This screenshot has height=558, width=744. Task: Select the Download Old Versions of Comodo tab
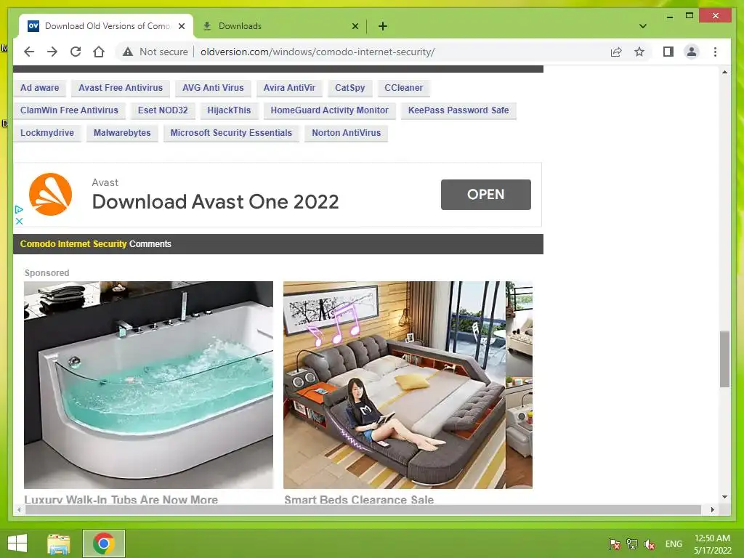[106, 26]
